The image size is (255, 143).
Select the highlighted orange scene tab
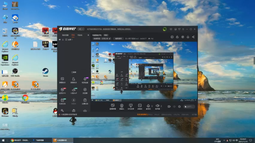(73, 35)
